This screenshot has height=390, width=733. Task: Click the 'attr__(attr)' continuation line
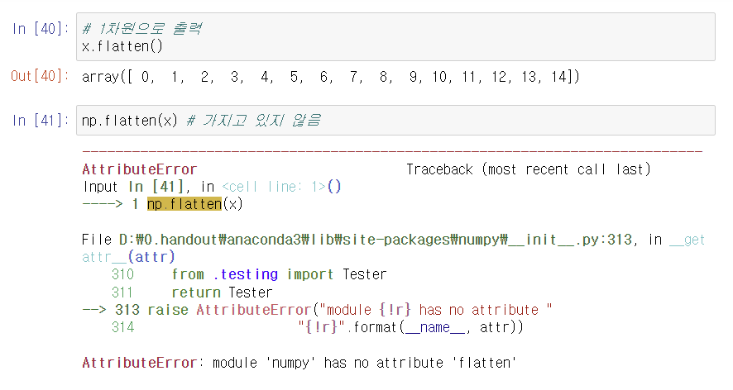click(128, 257)
